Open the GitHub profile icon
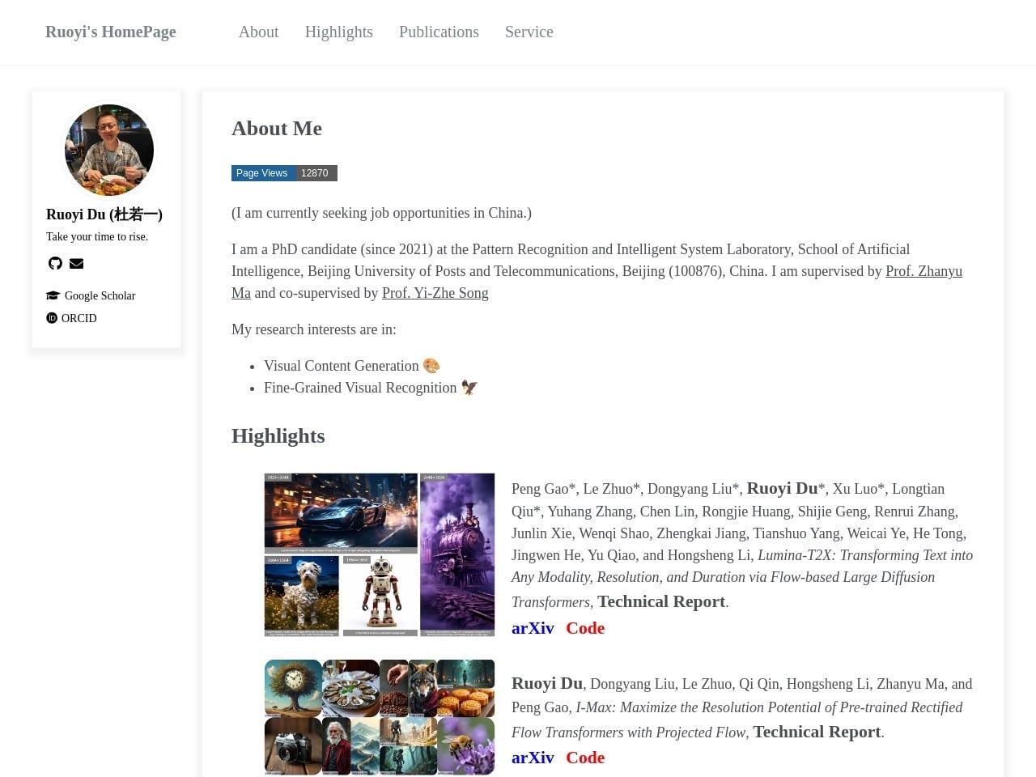 point(55,263)
